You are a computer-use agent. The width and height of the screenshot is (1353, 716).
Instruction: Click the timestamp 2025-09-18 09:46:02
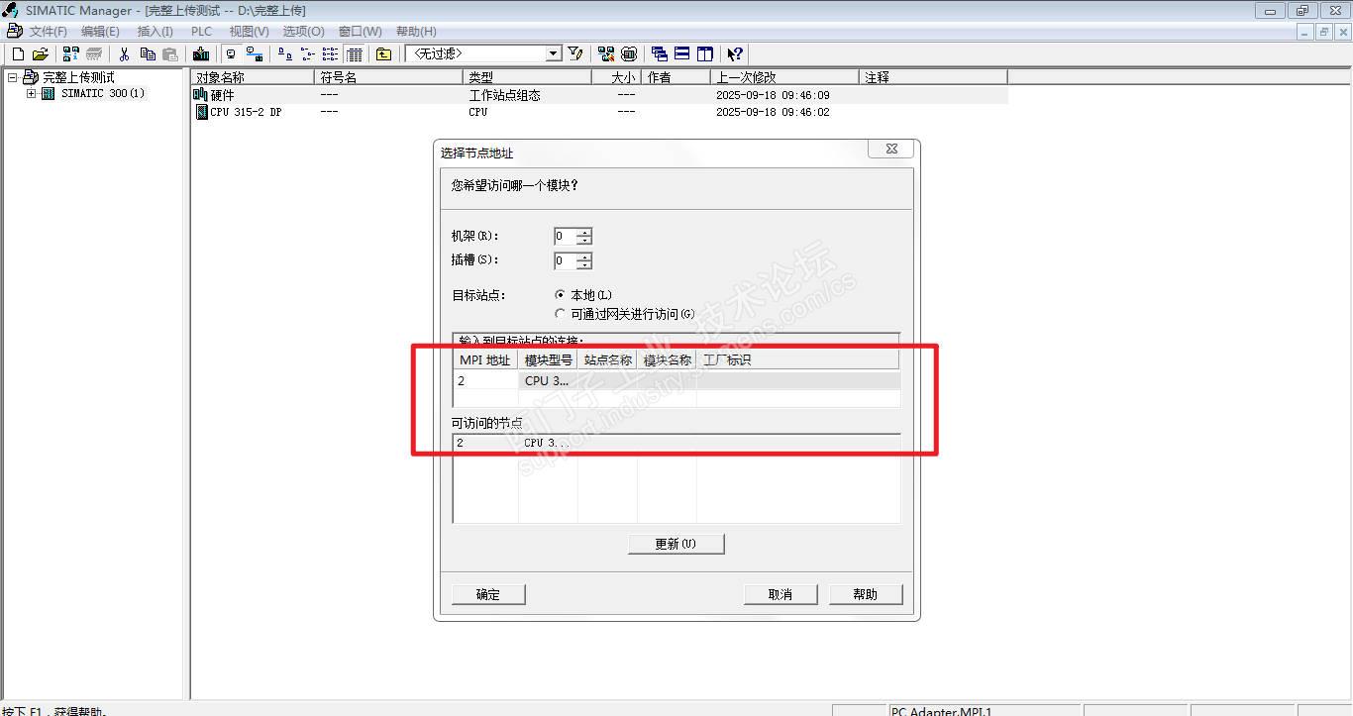[x=773, y=112]
